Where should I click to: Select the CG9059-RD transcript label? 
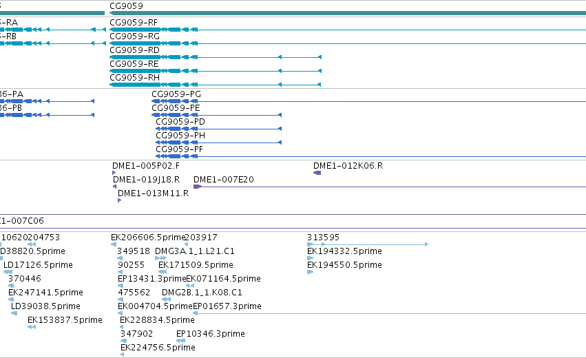134,50
